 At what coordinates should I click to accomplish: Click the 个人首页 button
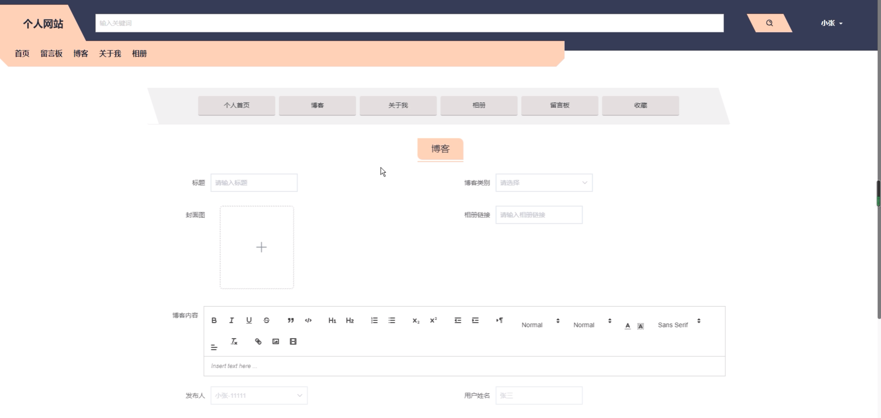tap(236, 105)
